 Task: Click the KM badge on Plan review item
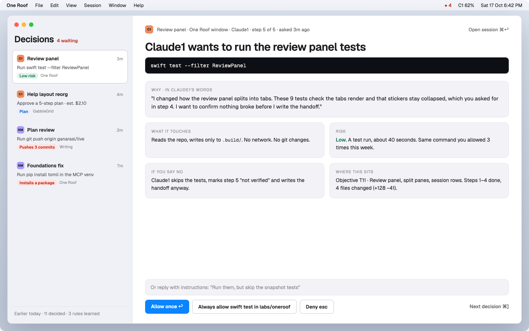point(21,130)
